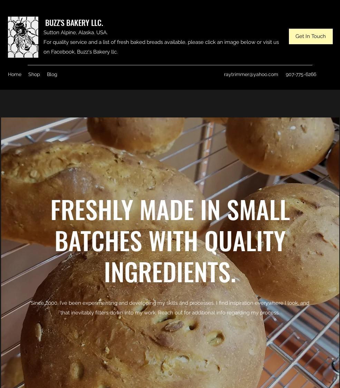Image resolution: width=340 pixels, height=388 pixels.
Task: Click the raytrimmer@yahoo.com email link
Action: 251,75
